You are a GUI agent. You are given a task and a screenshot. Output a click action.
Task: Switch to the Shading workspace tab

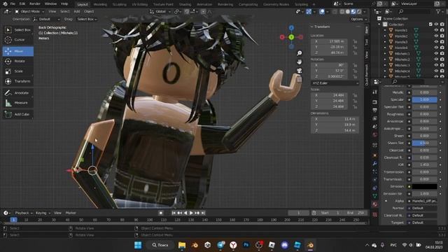point(185,4)
